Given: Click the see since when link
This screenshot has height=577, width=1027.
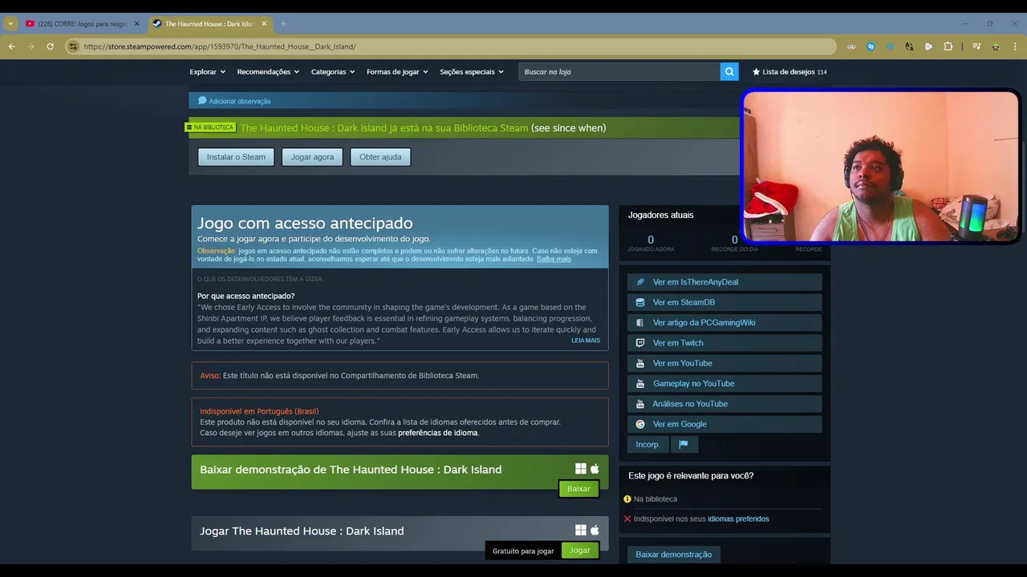Looking at the screenshot, I should (568, 128).
